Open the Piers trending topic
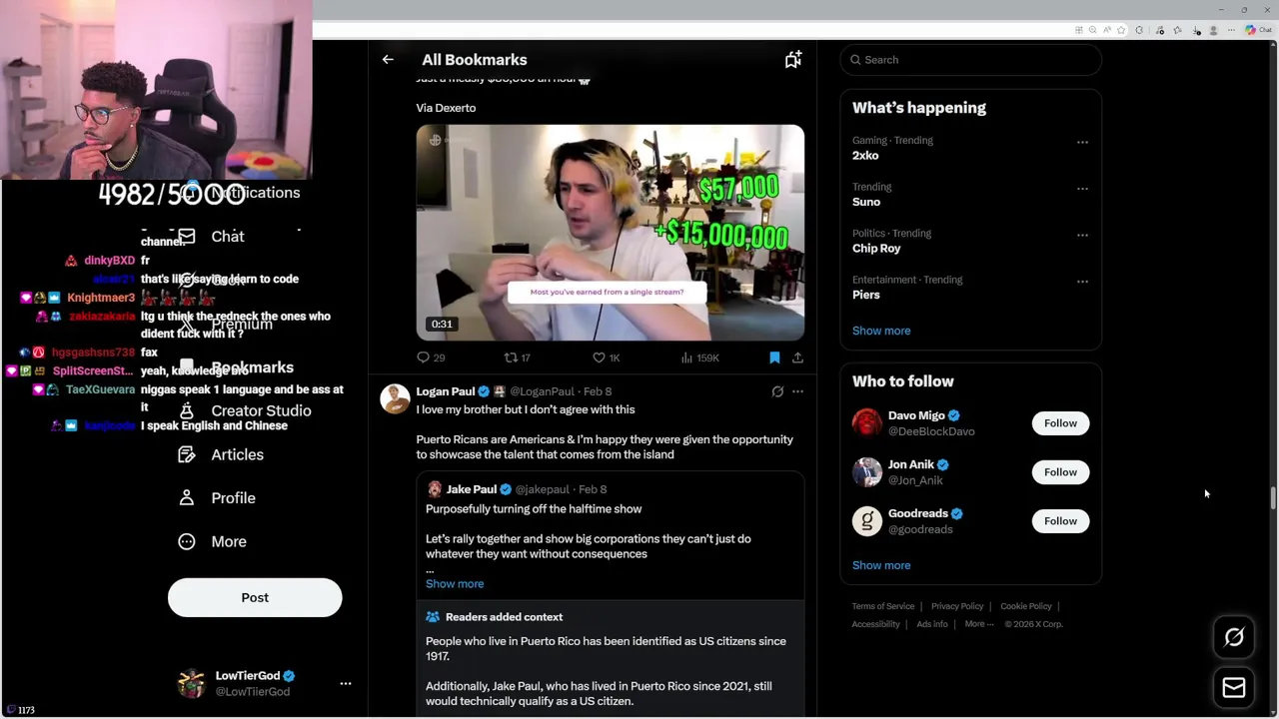Screen dimensions: 1279x719 (866, 295)
